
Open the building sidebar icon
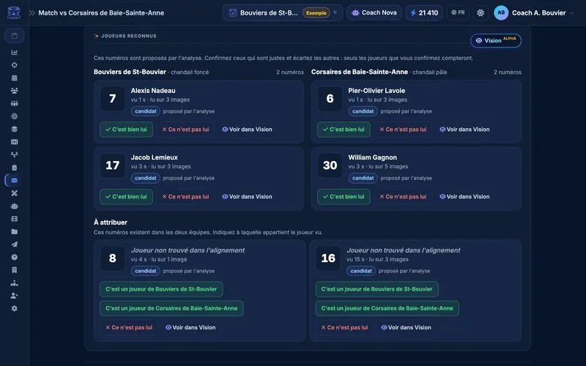pos(14,270)
